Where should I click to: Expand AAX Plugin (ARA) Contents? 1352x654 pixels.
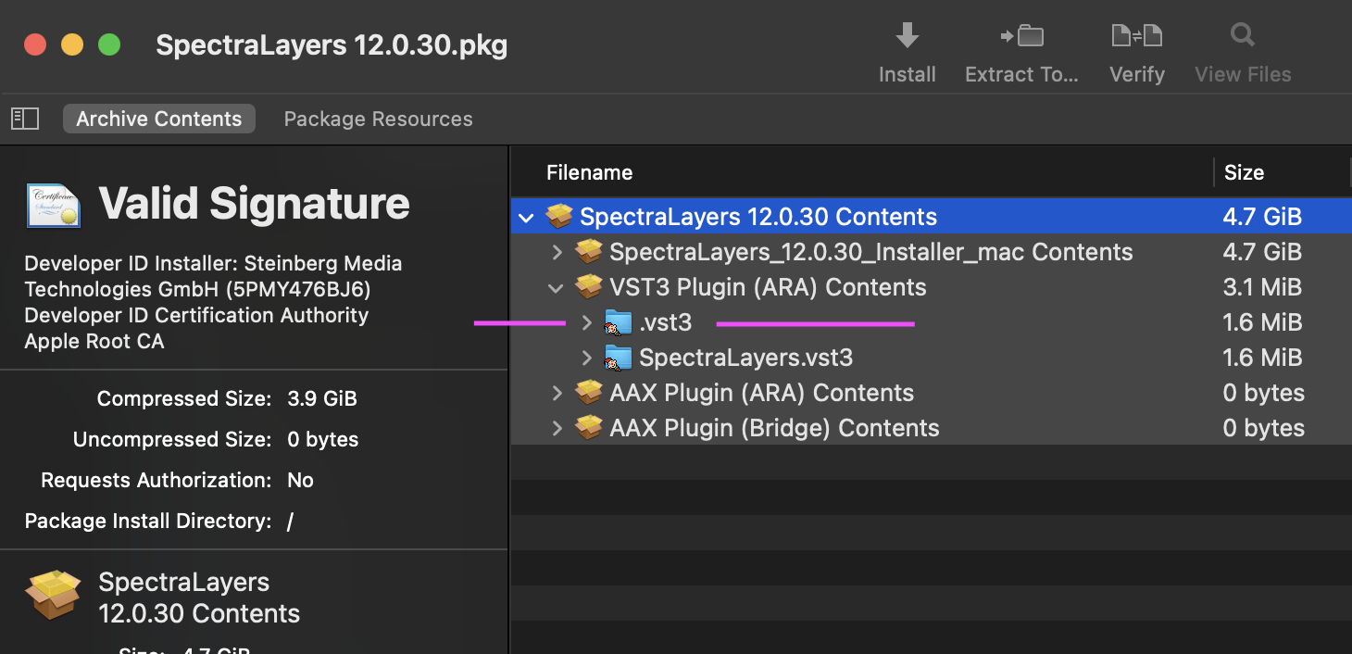click(x=557, y=393)
